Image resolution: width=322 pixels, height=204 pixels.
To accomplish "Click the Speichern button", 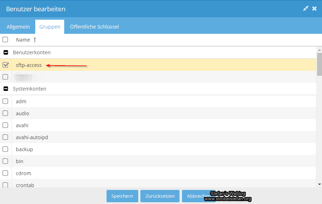I will pos(122,196).
